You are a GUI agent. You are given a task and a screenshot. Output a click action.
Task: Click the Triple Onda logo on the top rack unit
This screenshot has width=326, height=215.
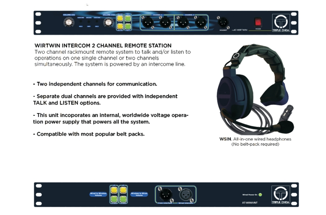pos(281,23)
